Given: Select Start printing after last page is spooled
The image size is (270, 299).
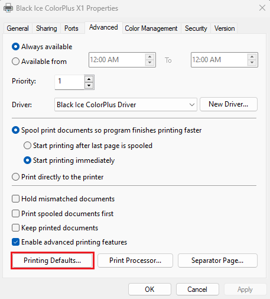Looking at the screenshot, I should point(27,146).
